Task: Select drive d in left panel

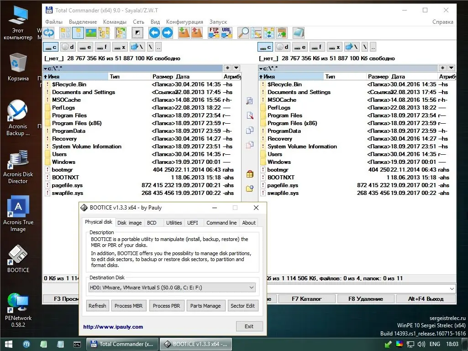Action: [x=68, y=47]
